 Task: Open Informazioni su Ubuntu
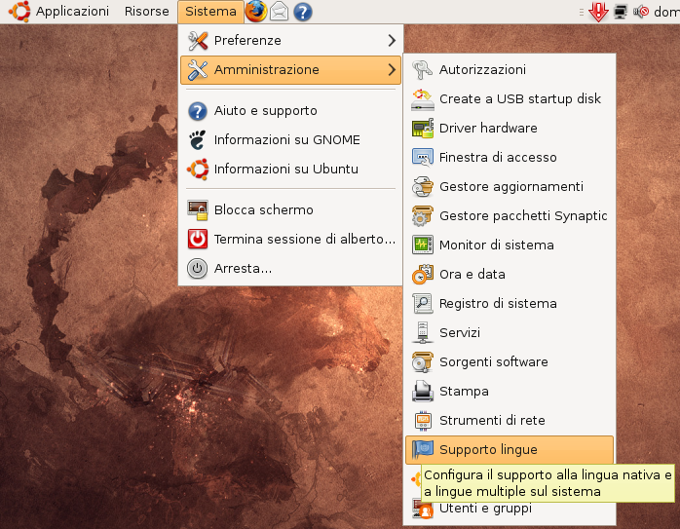(285, 169)
